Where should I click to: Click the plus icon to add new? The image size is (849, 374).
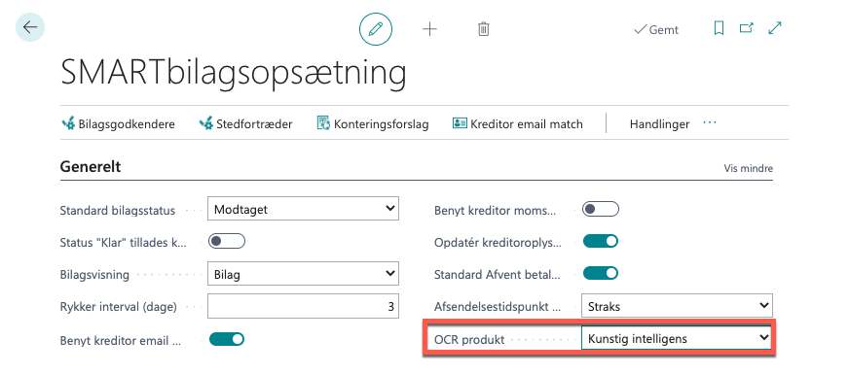pos(429,29)
